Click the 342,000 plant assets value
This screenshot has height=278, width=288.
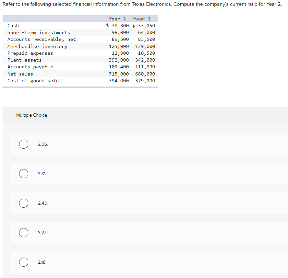coord(145,60)
